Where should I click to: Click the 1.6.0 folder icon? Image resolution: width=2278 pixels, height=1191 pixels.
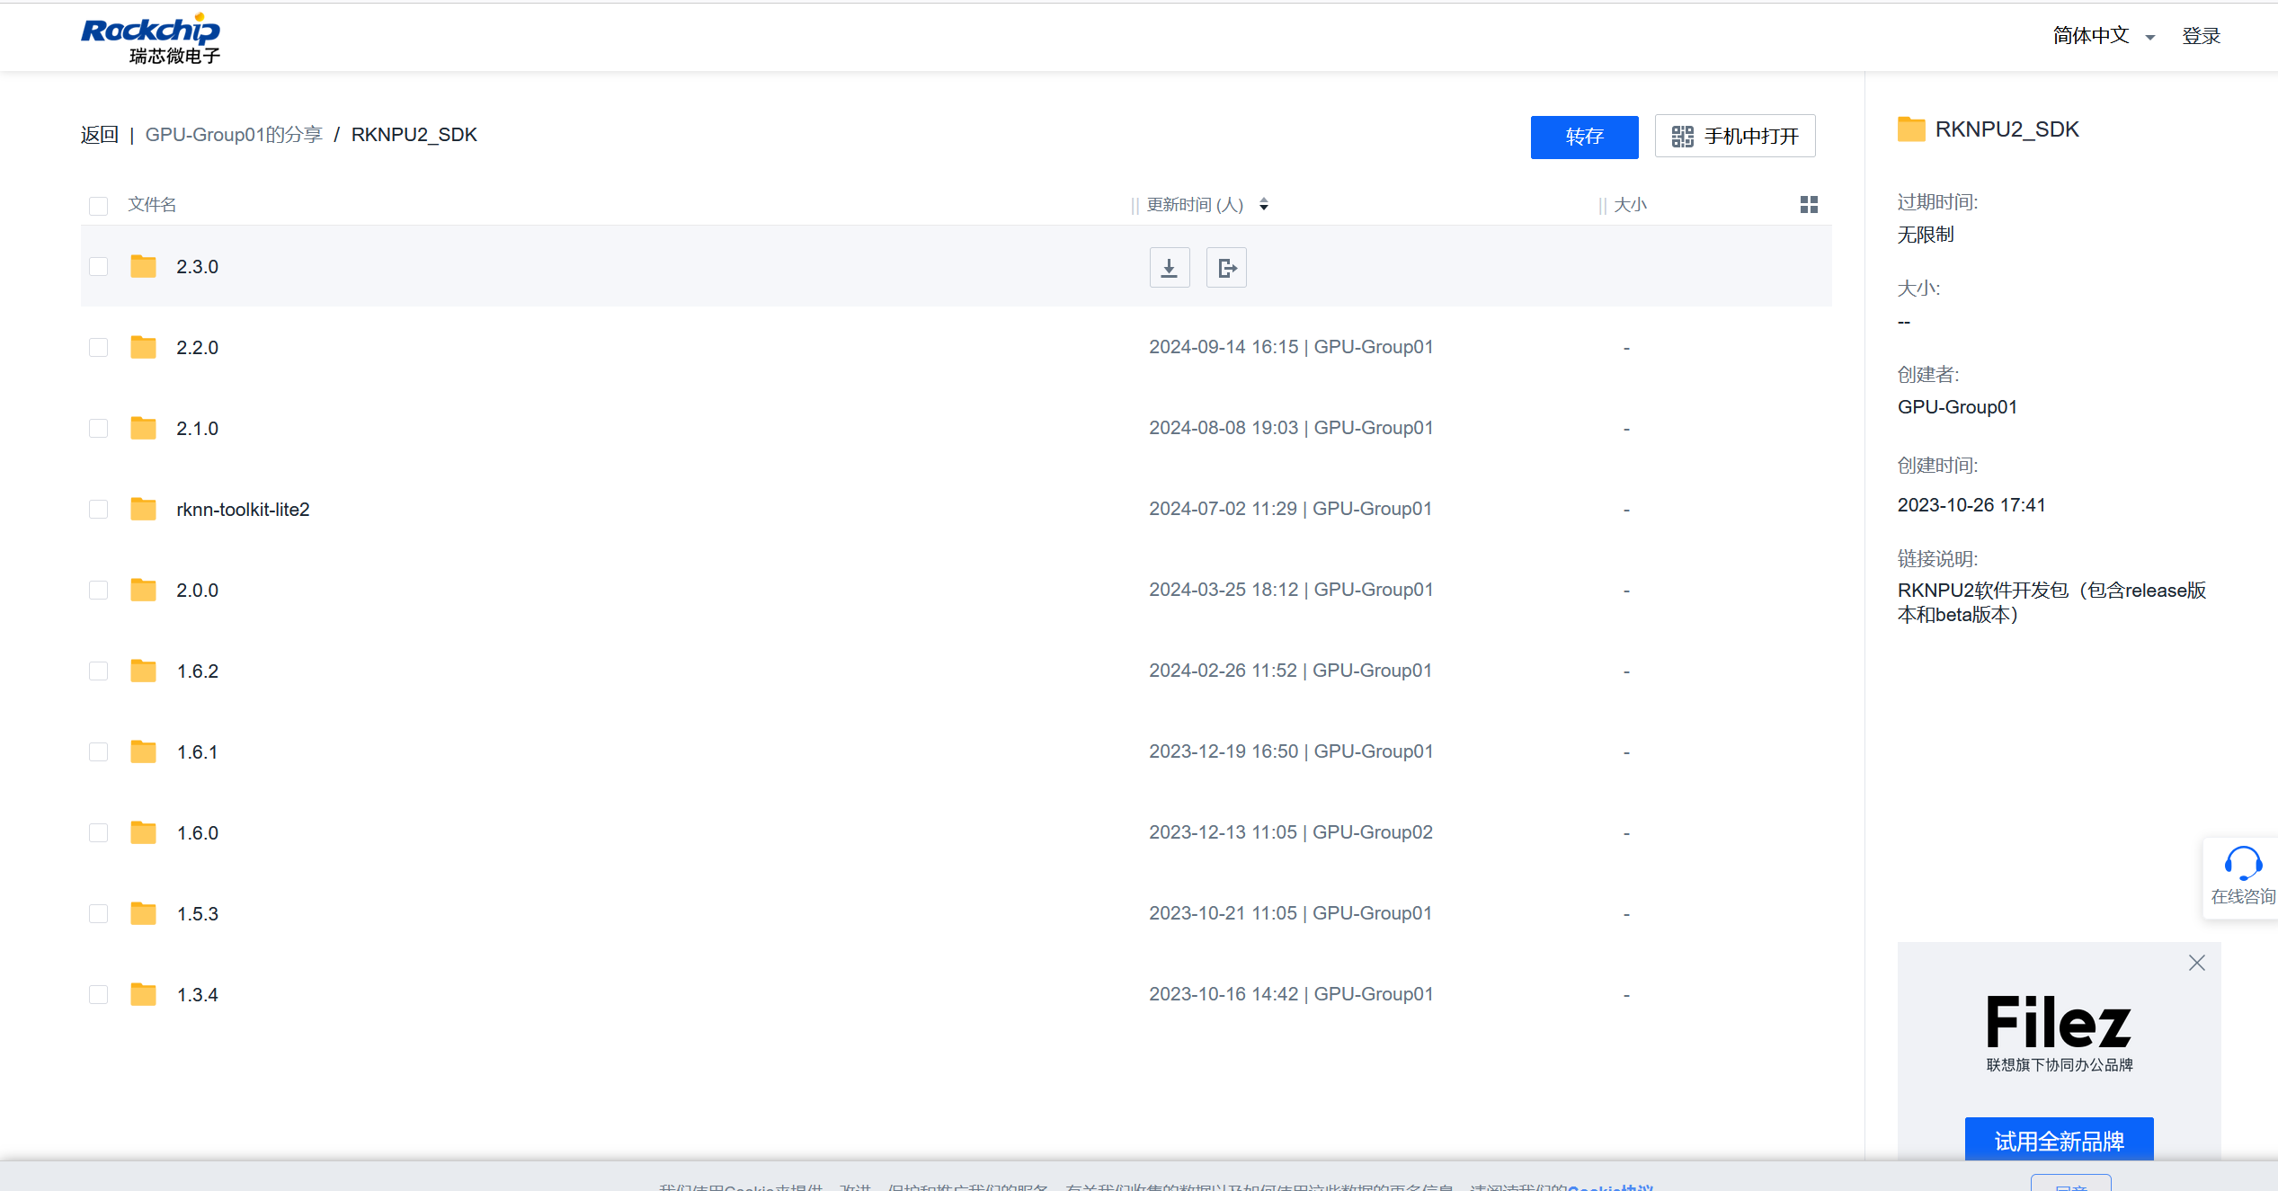click(143, 833)
